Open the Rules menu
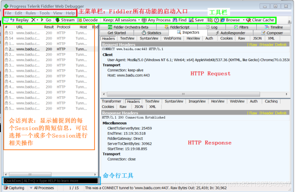Viewport: 295px width, 192px height. coord(31,13)
